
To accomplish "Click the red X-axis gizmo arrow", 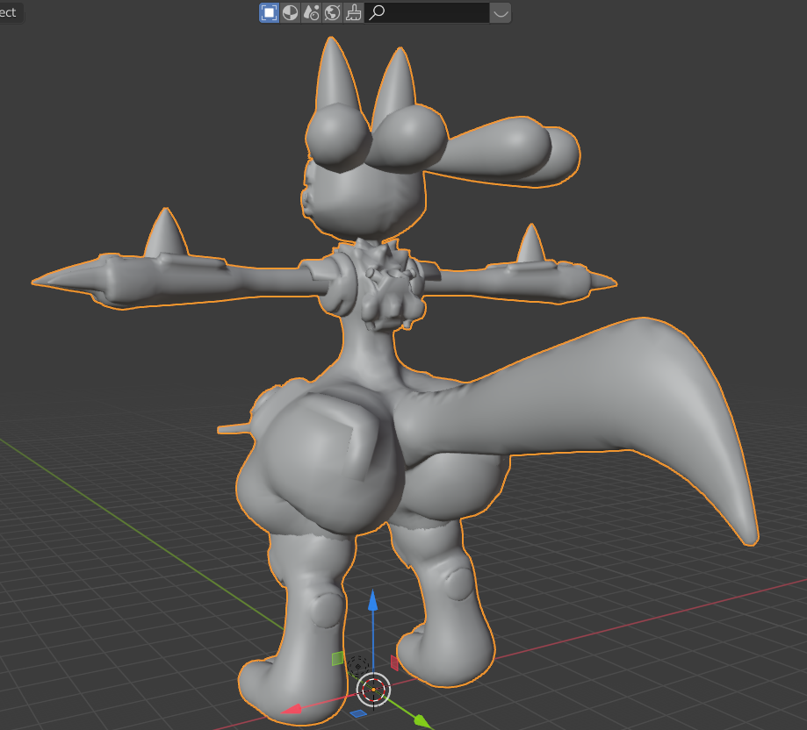I will 292,710.
